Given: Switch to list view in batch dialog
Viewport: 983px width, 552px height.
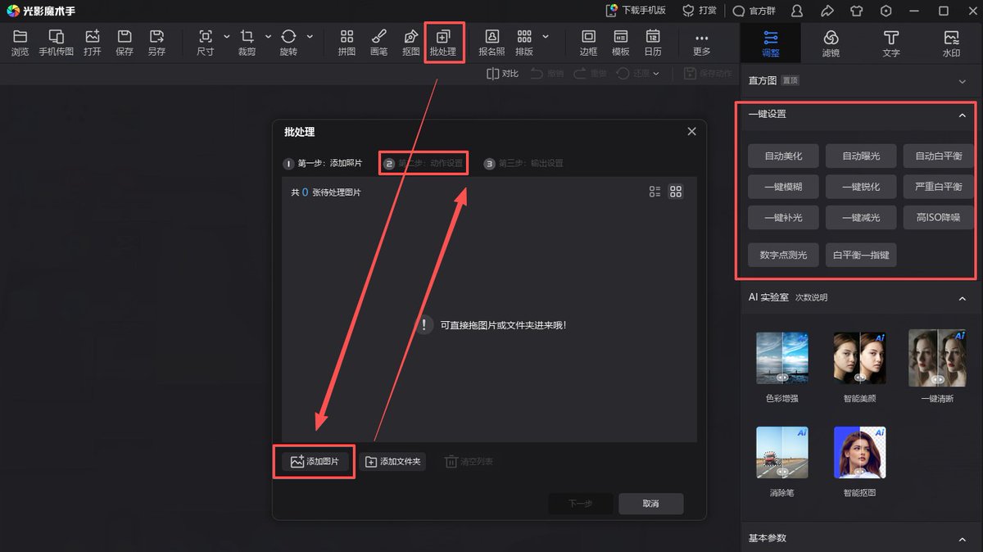Looking at the screenshot, I should coord(655,192).
